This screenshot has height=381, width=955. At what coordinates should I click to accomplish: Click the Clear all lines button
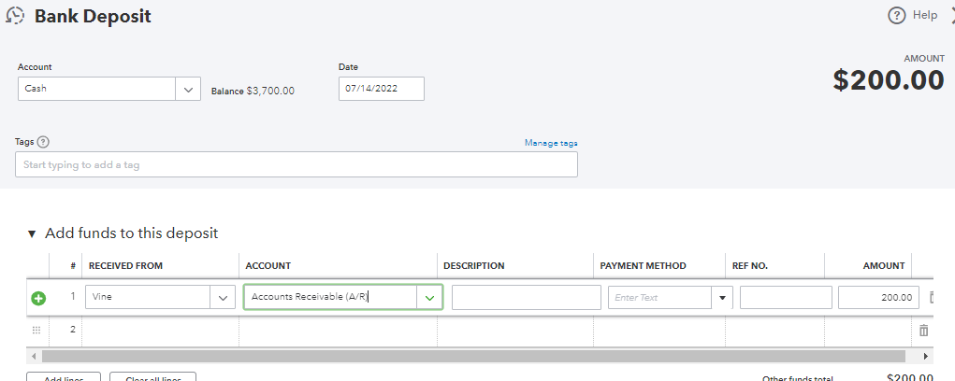coord(152,377)
